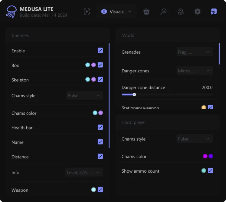226x202 pixels.
Task: Open the briefcase inventory tab
Action: (146, 12)
